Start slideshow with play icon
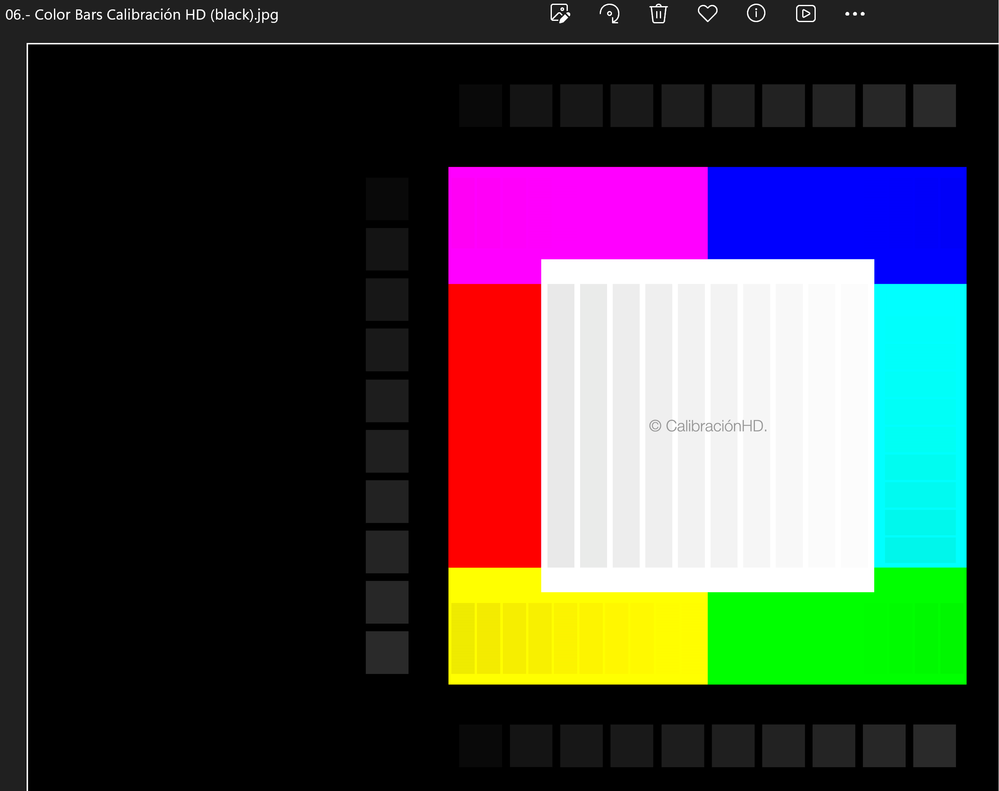 (805, 13)
